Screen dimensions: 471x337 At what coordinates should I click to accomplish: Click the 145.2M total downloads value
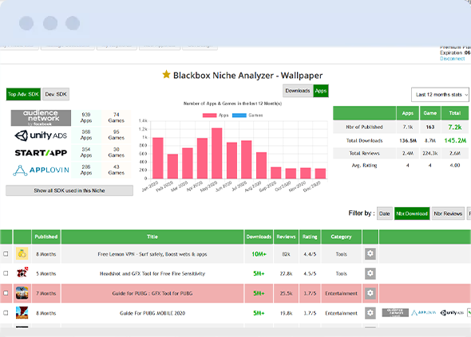click(x=455, y=141)
